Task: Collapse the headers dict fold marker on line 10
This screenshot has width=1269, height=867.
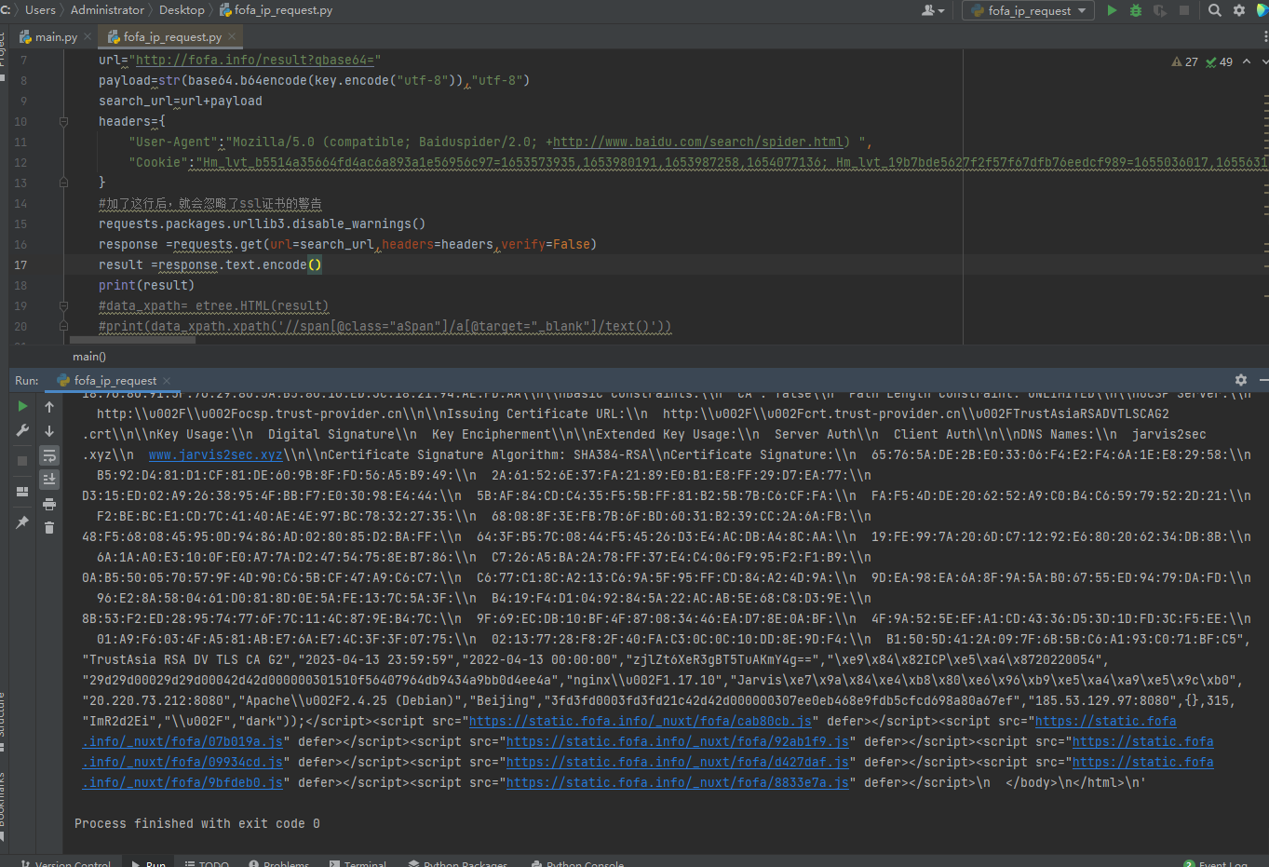Action: click(63, 121)
